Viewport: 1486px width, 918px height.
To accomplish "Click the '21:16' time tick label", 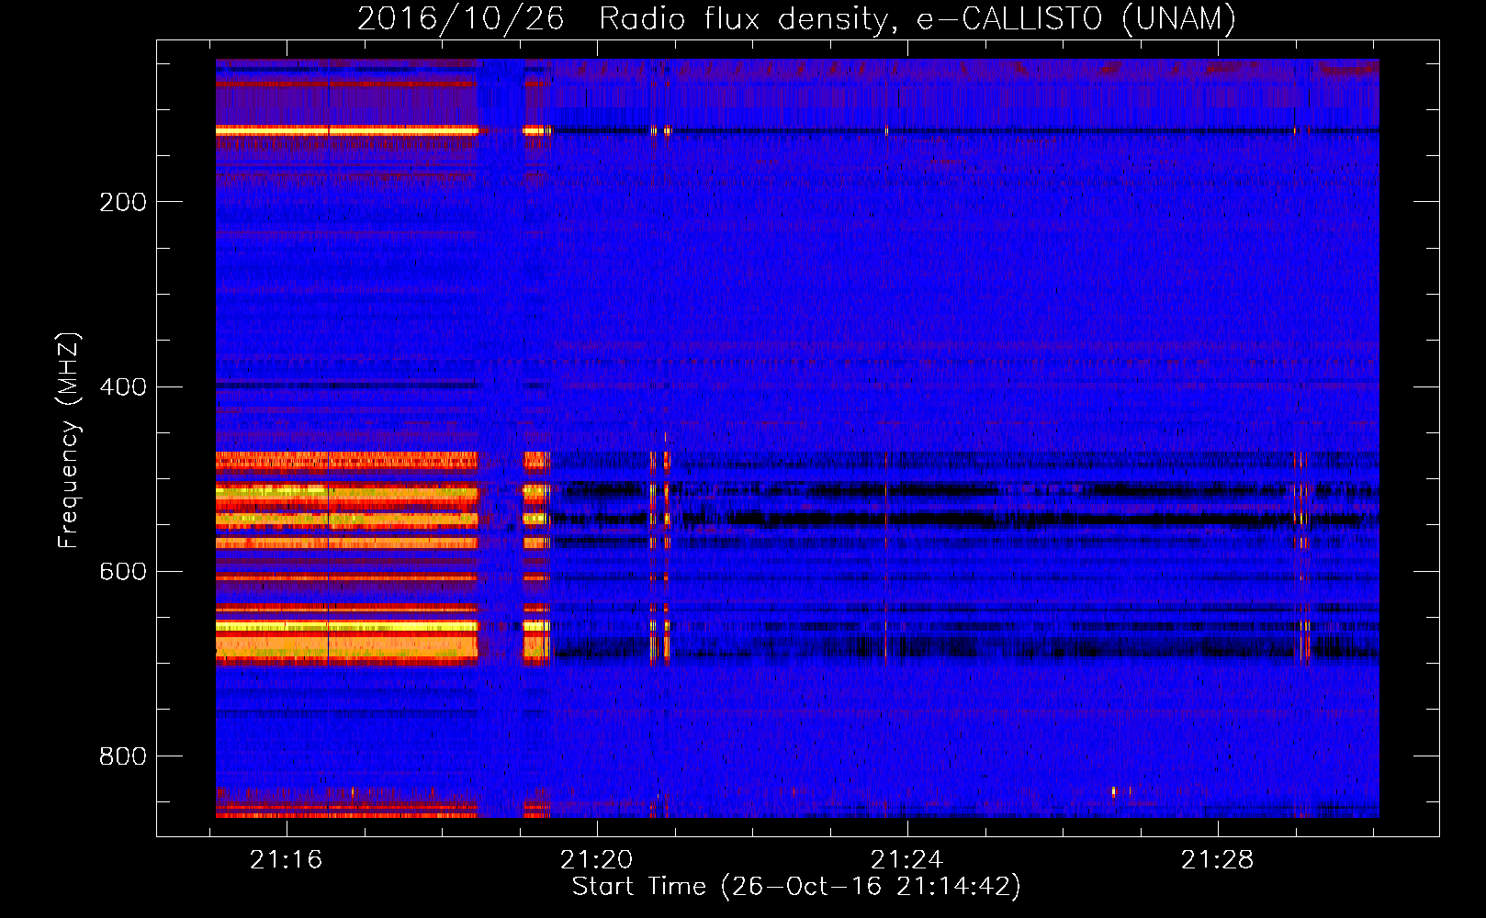I will tap(287, 860).
